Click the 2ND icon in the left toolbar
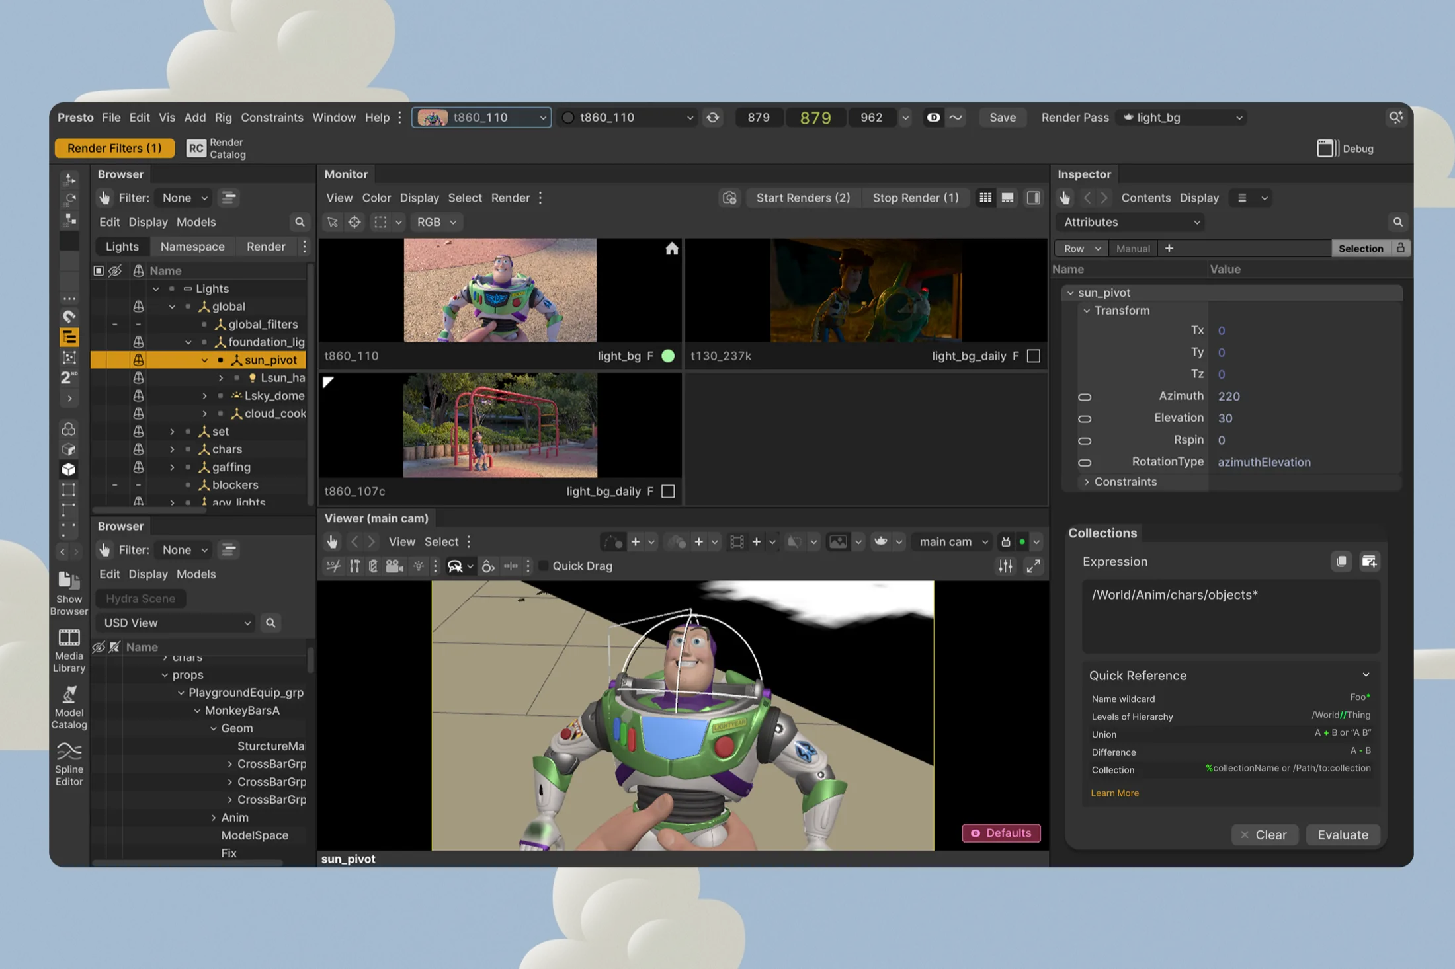Screen dimensions: 1455x969 [69, 377]
